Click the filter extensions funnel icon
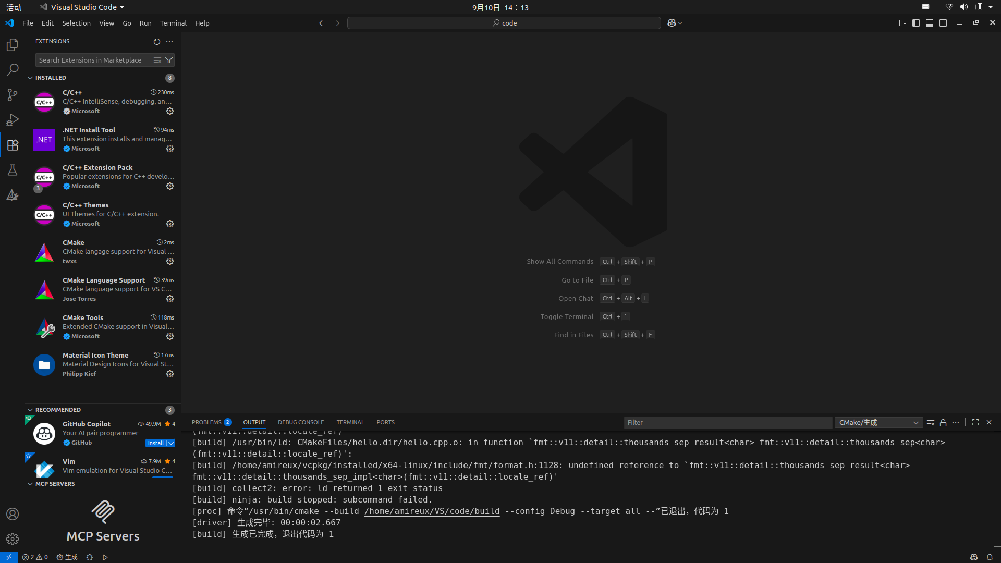The height and width of the screenshot is (563, 1001). 169,60
